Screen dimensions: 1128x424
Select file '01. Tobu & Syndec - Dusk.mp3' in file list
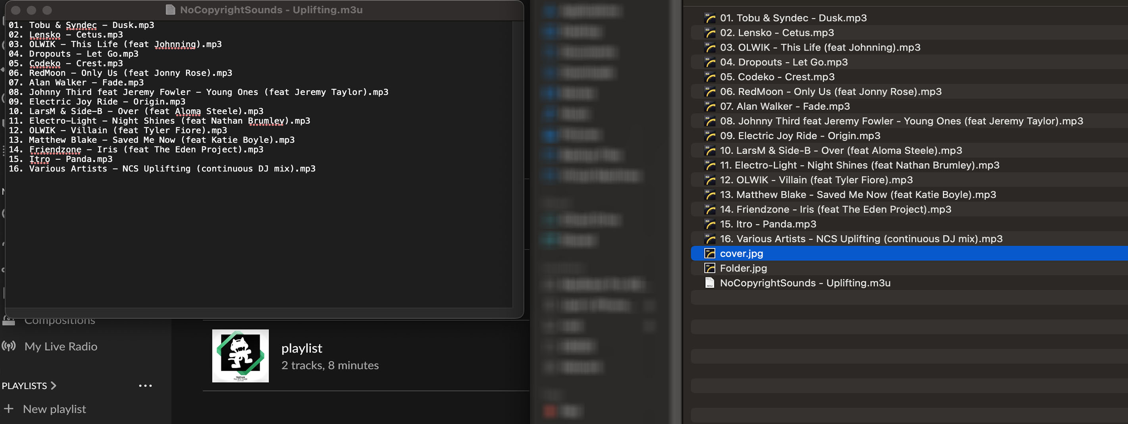click(793, 18)
